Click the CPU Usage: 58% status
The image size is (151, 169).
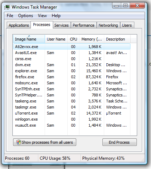[55, 158]
